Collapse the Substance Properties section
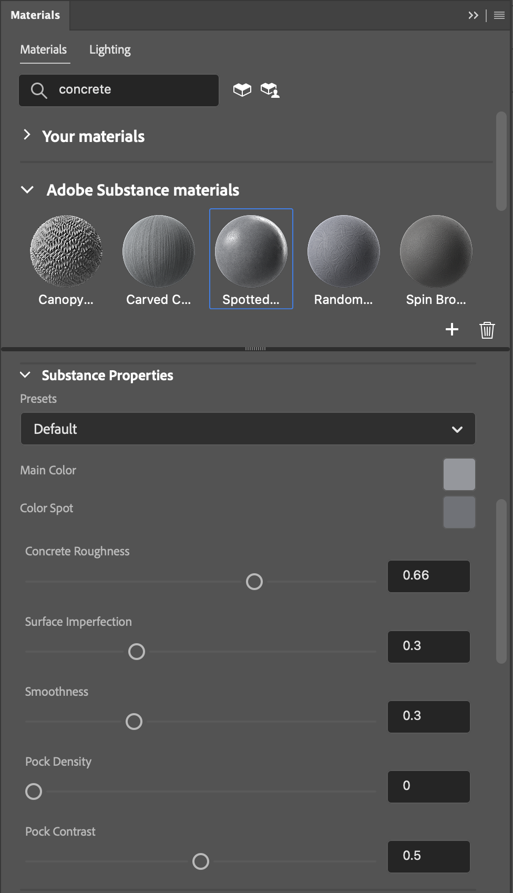The width and height of the screenshot is (513, 893). point(25,375)
